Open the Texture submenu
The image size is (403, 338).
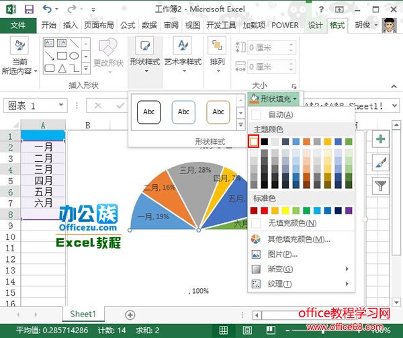[x=301, y=284]
